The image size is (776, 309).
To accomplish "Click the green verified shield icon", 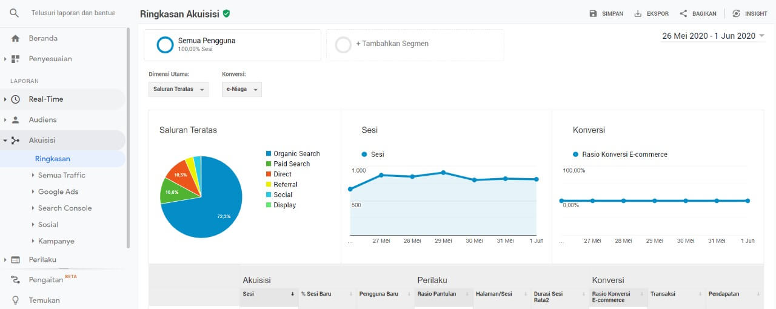I will tap(226, 13).
